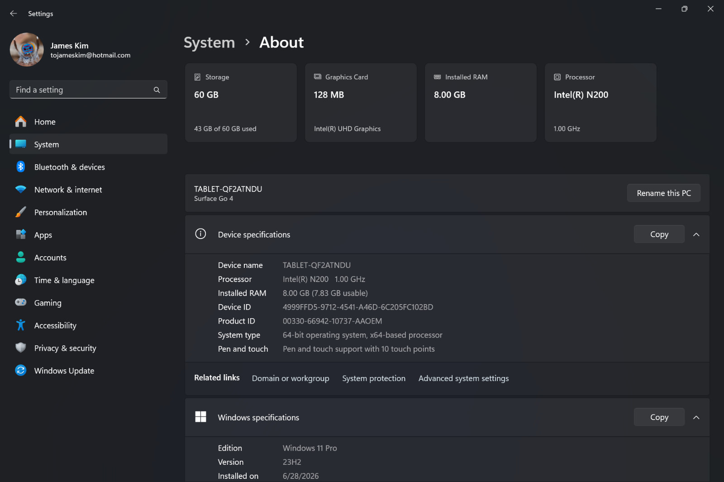Open the Processor Intel(R) N200 card
Screen dimensions: 724x482
point(600,103)
